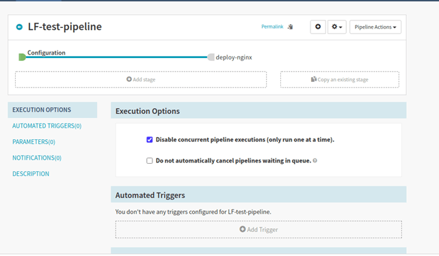Click the create circle-plus icon button

318,27
